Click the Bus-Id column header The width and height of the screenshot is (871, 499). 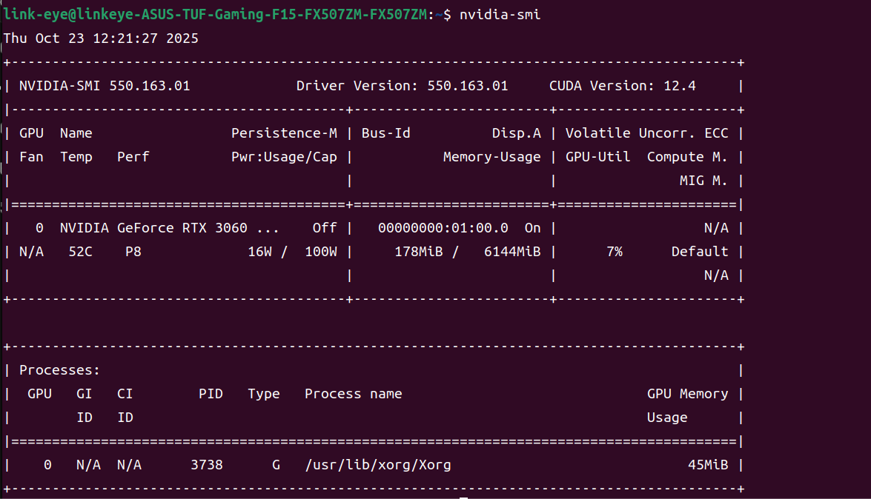click(385, 133)
